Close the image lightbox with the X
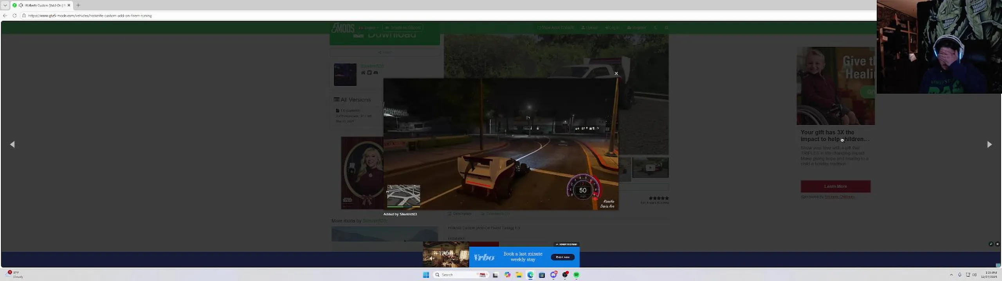The height and width of the screenshot is (281, 1002). coord(616,73)
